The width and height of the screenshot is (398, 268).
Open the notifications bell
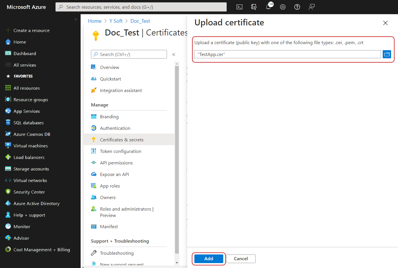pyautogui.click(x=268, y=7)
